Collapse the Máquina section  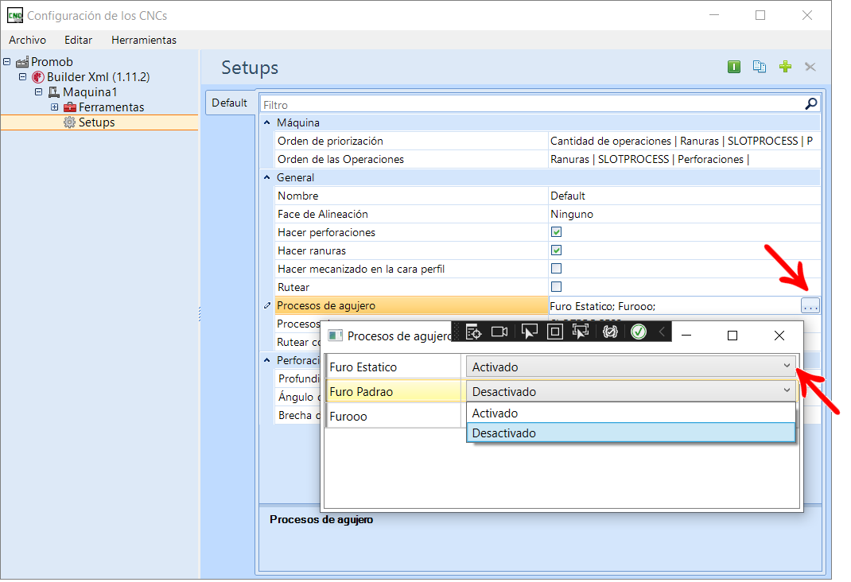tap(267, 123)
